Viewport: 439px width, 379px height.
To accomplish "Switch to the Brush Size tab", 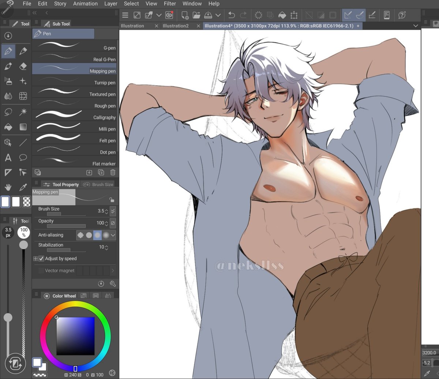I will click(x=98, y=184).
